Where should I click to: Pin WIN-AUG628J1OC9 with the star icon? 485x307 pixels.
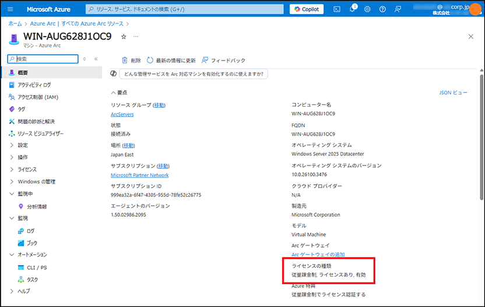coord(124,37)
